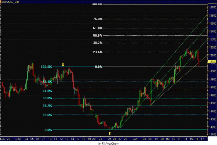Image resolution: width=217 pixels, height=145 pixels.
Task: Click date 05 on the time axis
Action: click(x=32, y=139)
